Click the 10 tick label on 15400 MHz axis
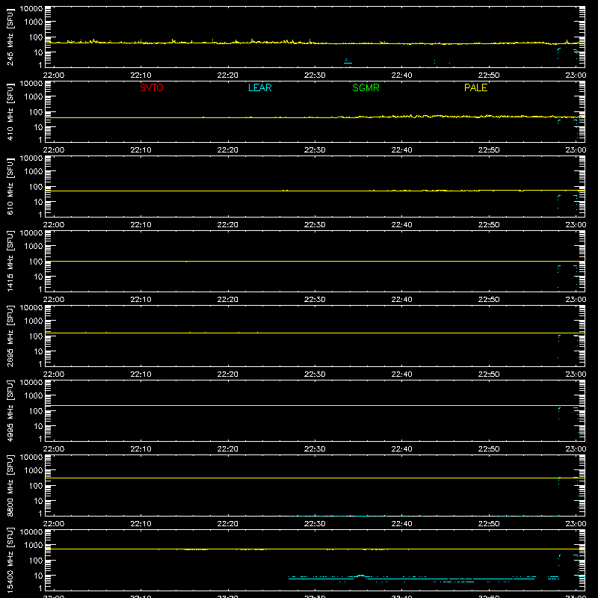The height and width of the screenshot is (598, 598). click(38, 576)
